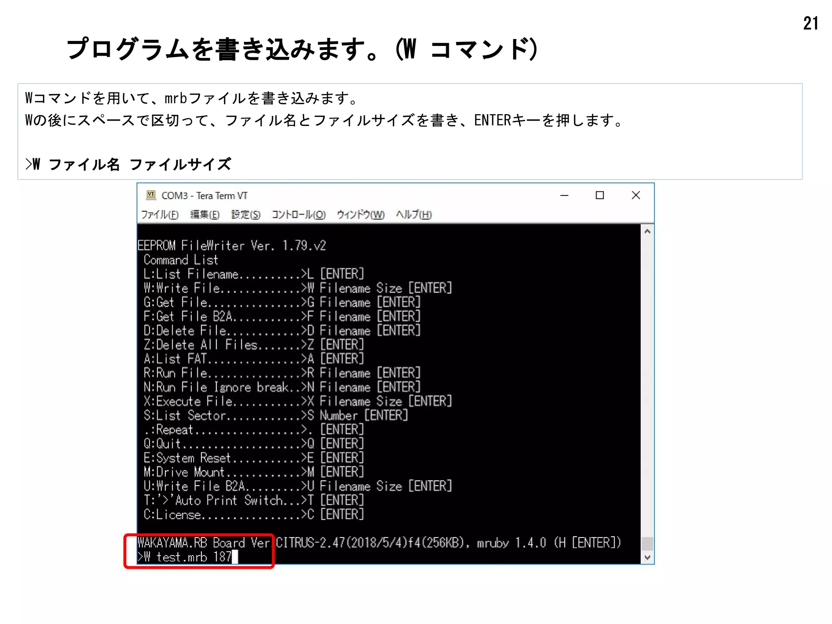Click the 'E:System Reset' command line

click(x=254, y=458)
